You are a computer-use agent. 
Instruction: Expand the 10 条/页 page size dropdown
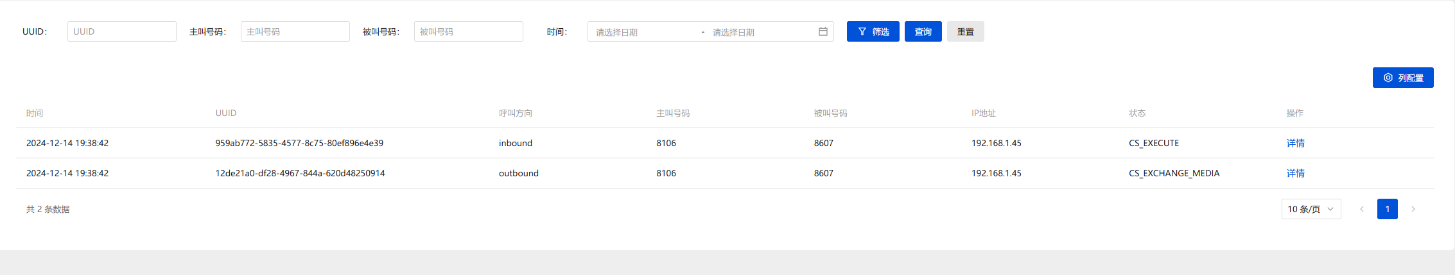tap(1311, 209)
